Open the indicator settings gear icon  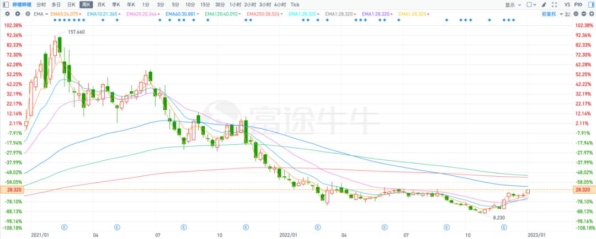pyautogui.click(x=7, y=13)
